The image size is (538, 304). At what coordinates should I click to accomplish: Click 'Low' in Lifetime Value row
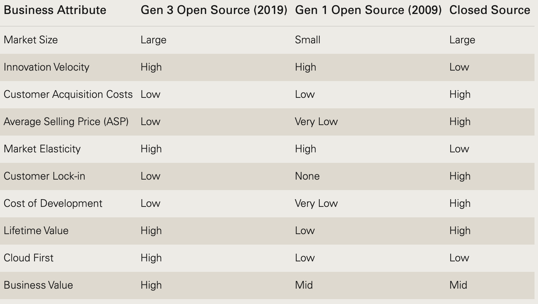point(305,231)
